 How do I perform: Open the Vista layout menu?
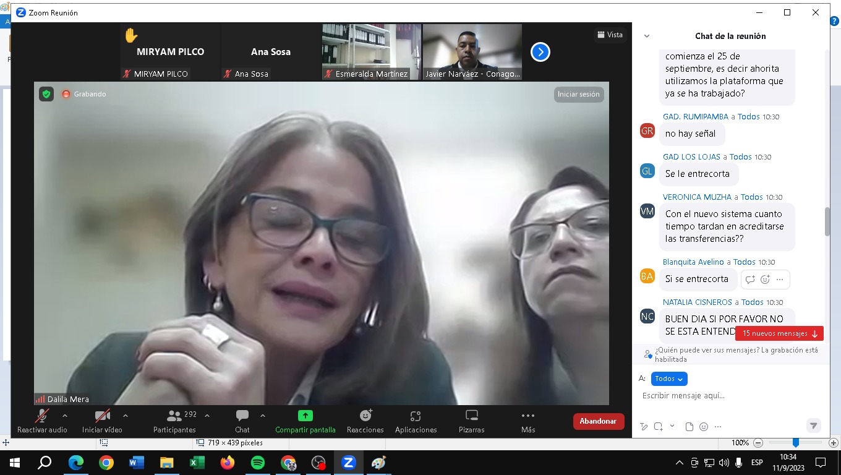click(x=609, y=35)
